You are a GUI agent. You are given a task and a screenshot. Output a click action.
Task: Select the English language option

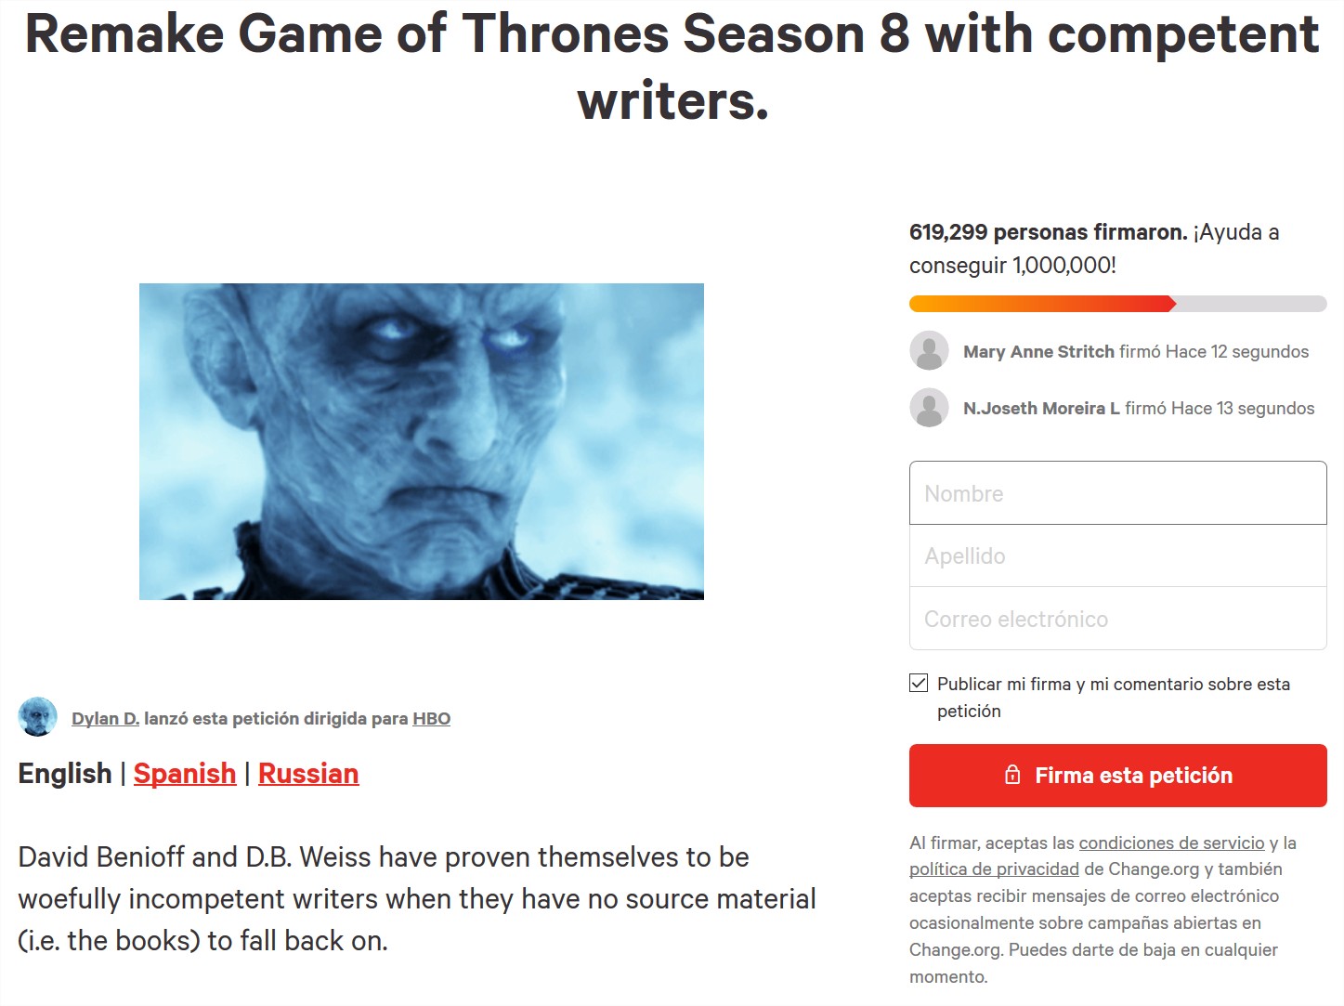(x=65, y=774)
